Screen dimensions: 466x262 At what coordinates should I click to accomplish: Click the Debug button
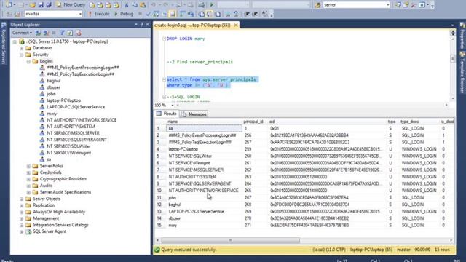pos(124,14)
